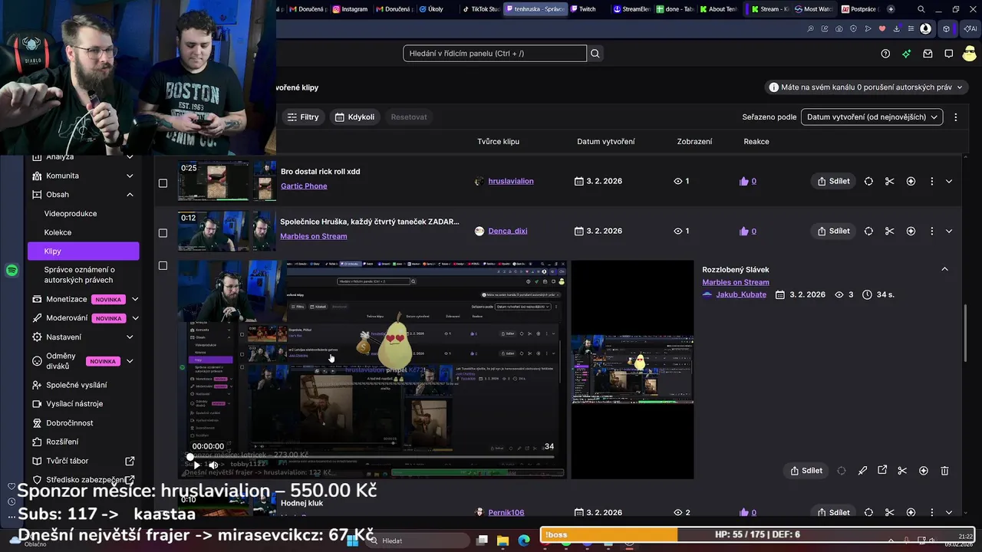Open Vysílací nástroje in the sidebar
This screenshot has width=982, height=552.
74,404
